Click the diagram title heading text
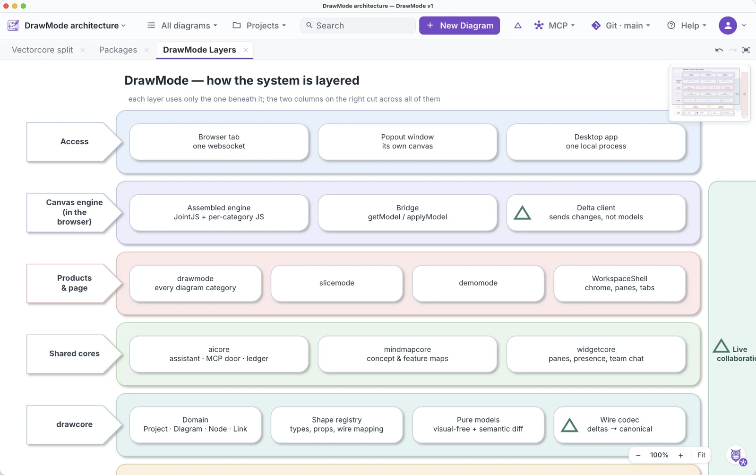756x475 pixels. tap(241, 80)
